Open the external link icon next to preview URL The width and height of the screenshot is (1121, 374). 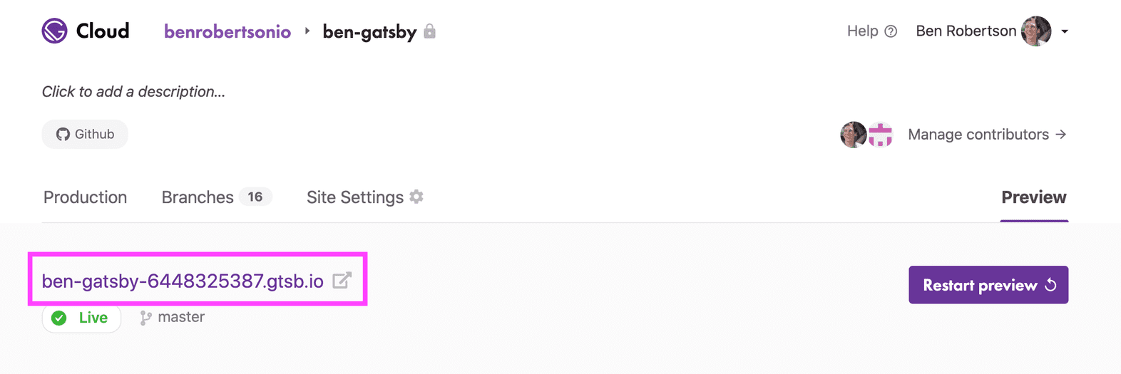pyautogui.click(x=342, y=281)
